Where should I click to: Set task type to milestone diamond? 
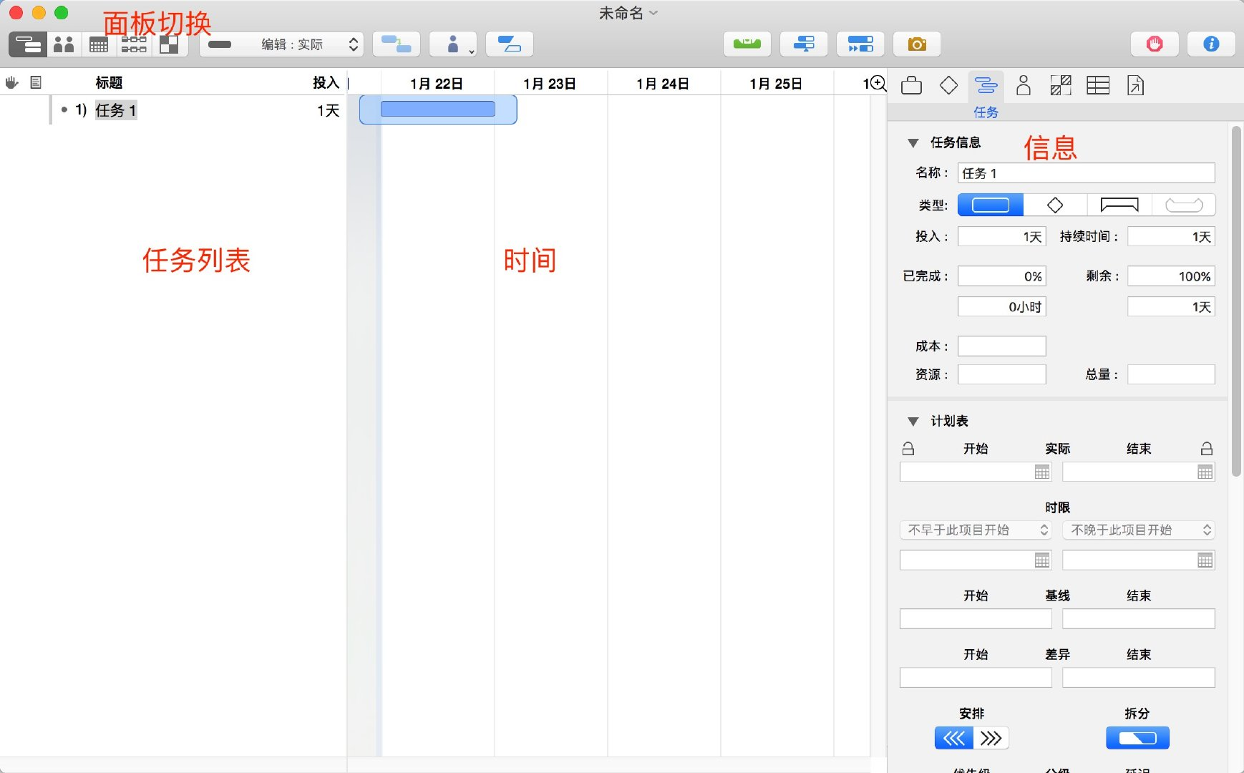(x=1055, y=205)
